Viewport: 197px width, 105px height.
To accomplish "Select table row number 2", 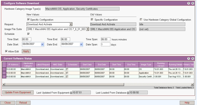I will pos(4,73).
